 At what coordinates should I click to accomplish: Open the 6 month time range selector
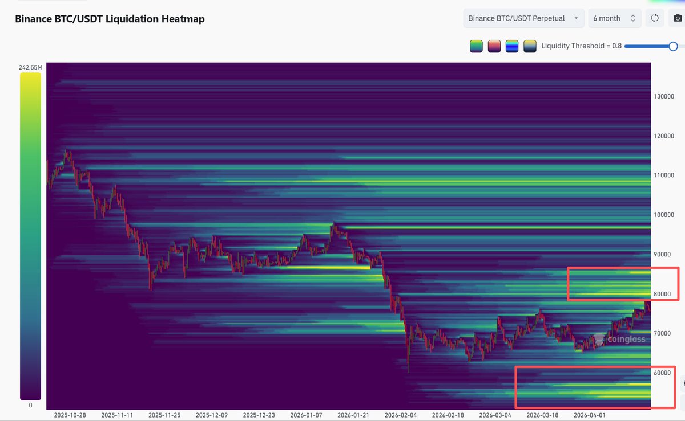tap(615, 18)
